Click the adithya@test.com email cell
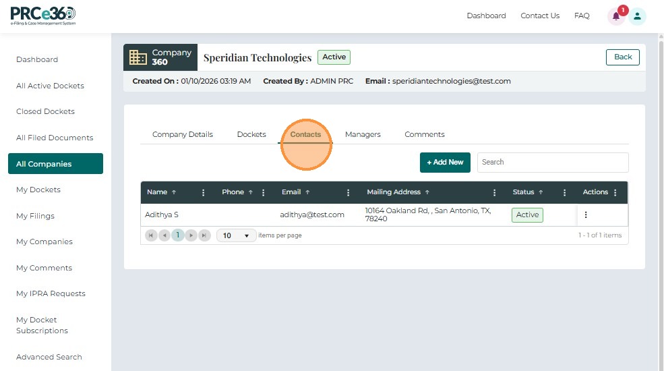The image size is (664, 371). pos(312,215)
